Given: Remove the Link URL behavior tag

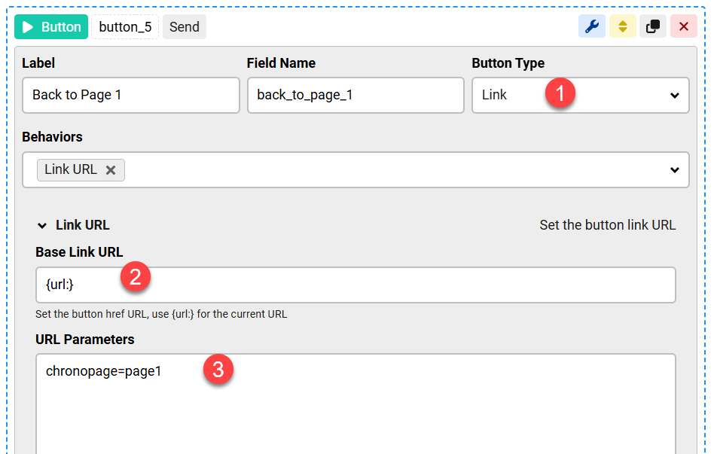Looking at the screenshot, I should (111, 170).
